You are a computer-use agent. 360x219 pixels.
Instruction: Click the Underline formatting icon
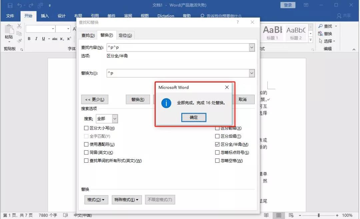(43, 39)
